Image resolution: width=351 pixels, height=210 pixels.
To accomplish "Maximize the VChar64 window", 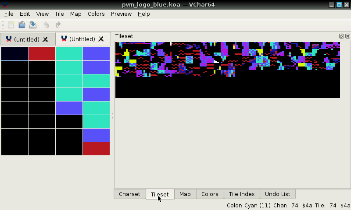I will click(339, 5).
